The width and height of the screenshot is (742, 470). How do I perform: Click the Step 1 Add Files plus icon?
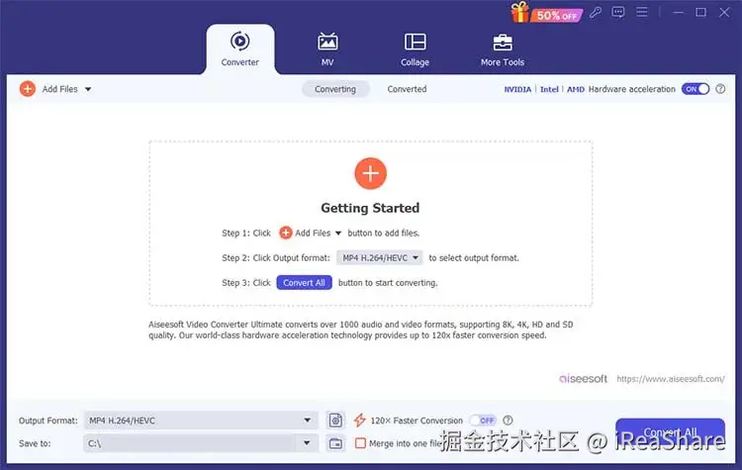(x=285, y=233)
